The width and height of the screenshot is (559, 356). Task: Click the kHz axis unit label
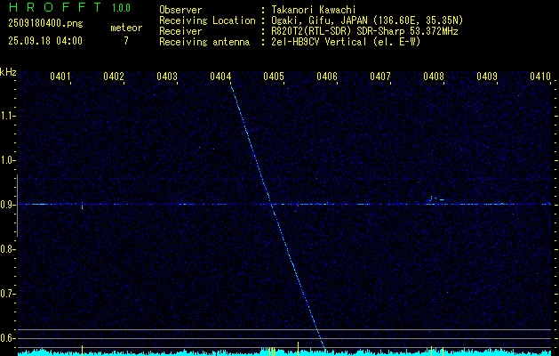pyautogui.click(x=8, y=72)
